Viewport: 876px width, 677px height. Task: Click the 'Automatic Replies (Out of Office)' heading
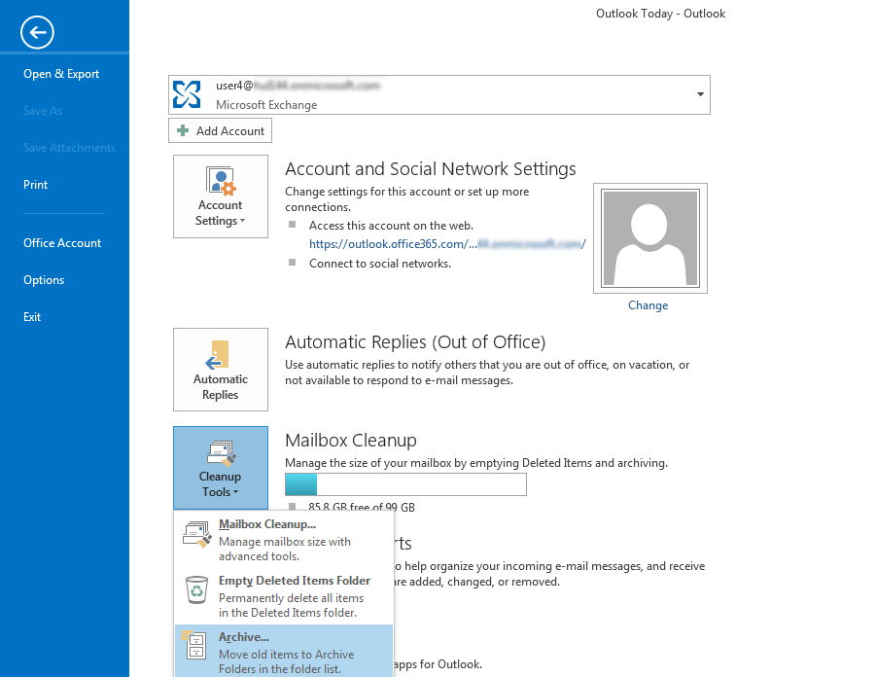(415, 341)
